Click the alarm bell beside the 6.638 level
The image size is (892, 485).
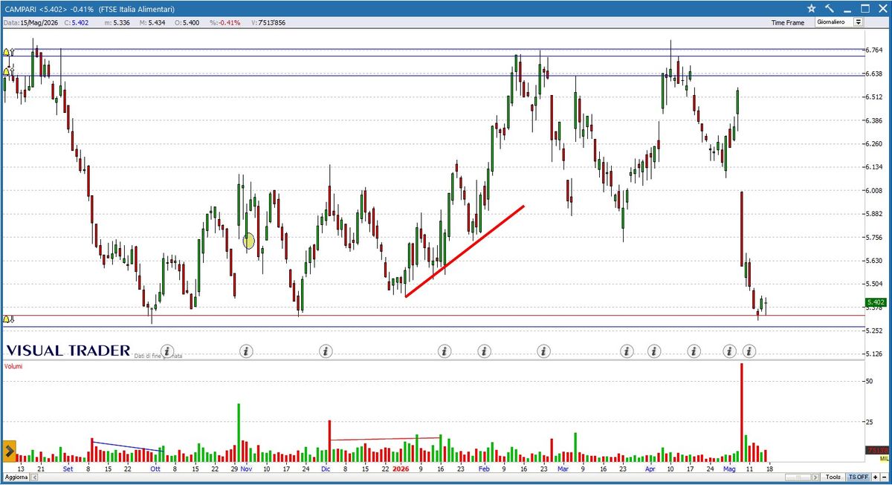7,71
